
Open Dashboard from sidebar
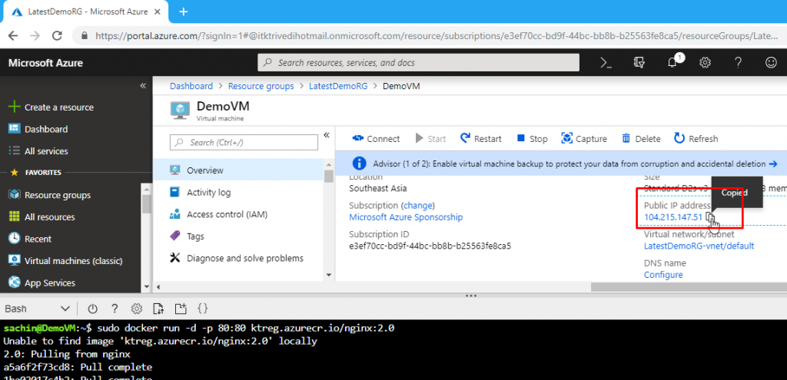click(x=38, y=129)
